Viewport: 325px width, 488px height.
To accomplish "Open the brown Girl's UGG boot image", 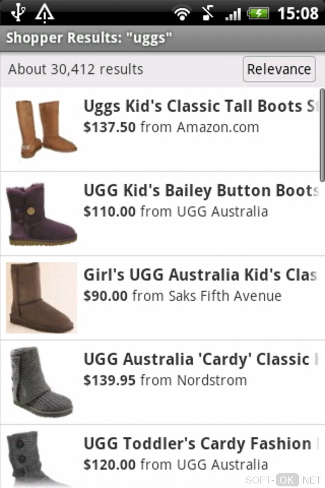I will (41, 298).
